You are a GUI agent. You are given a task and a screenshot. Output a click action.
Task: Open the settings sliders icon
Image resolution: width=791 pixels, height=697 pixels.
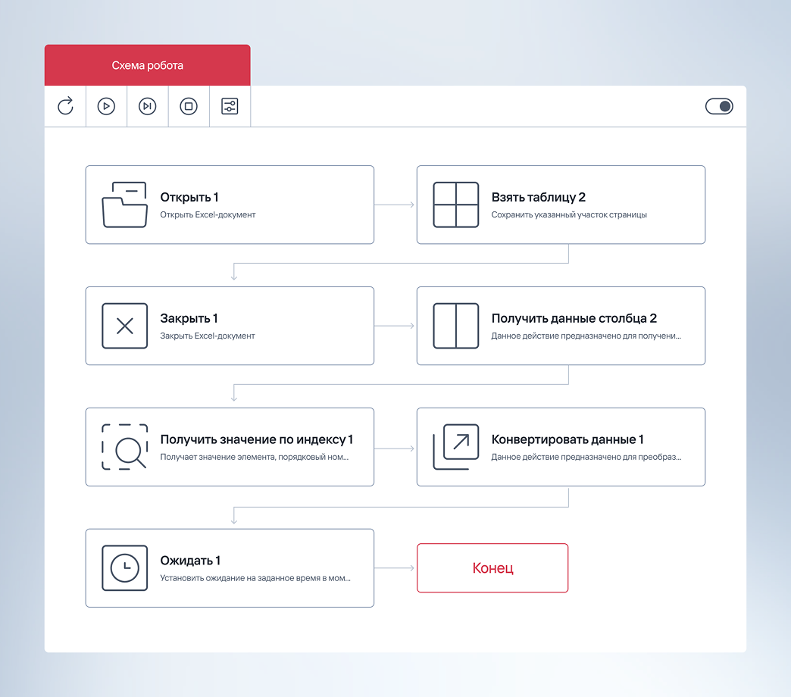pos(230,106)
